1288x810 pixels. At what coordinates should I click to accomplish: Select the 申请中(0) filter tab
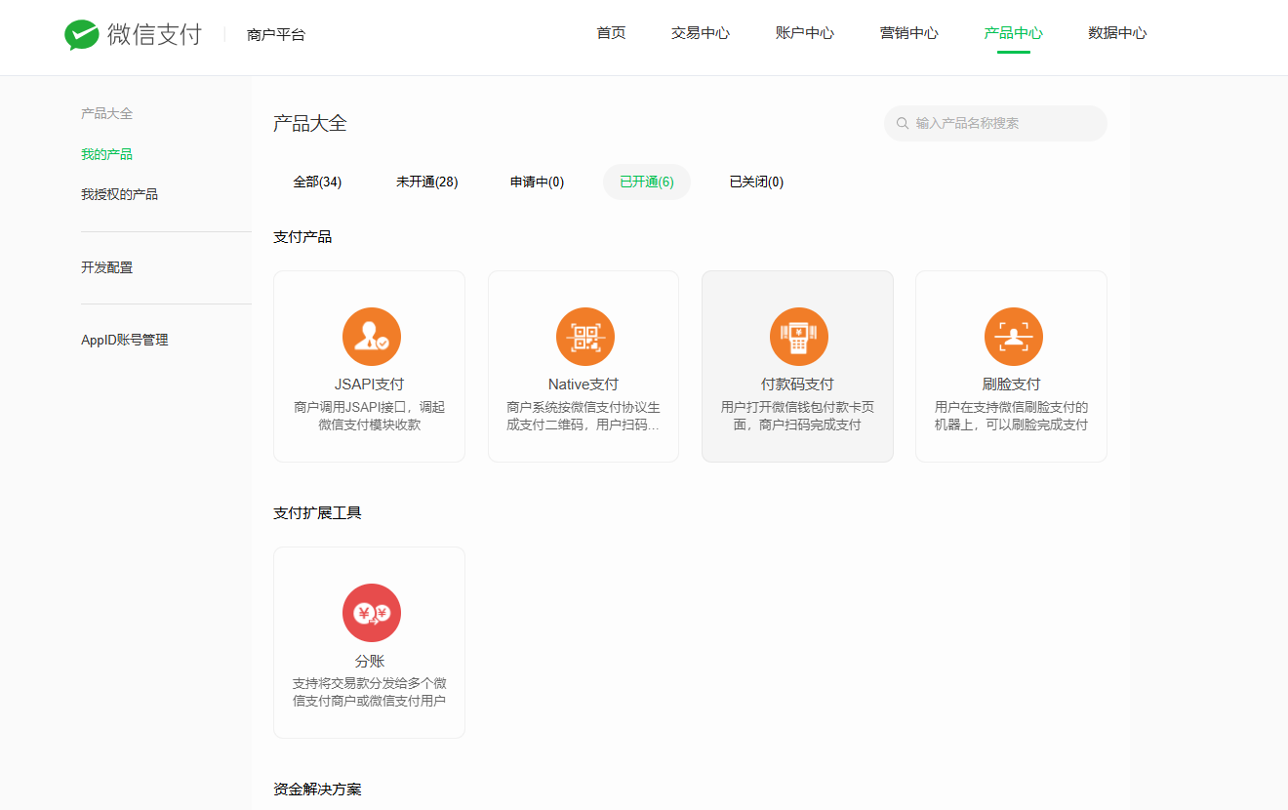(x=537, y=182)
